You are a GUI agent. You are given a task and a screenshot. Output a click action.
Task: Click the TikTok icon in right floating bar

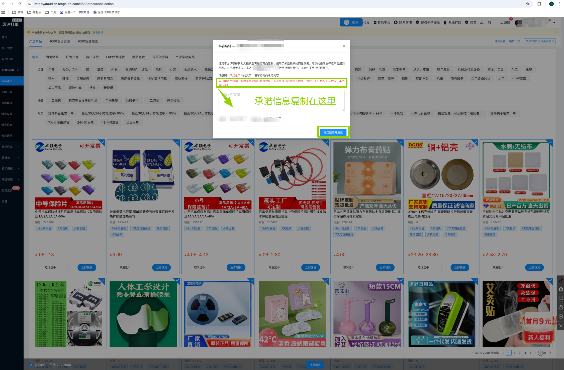[x=560, y=280]
